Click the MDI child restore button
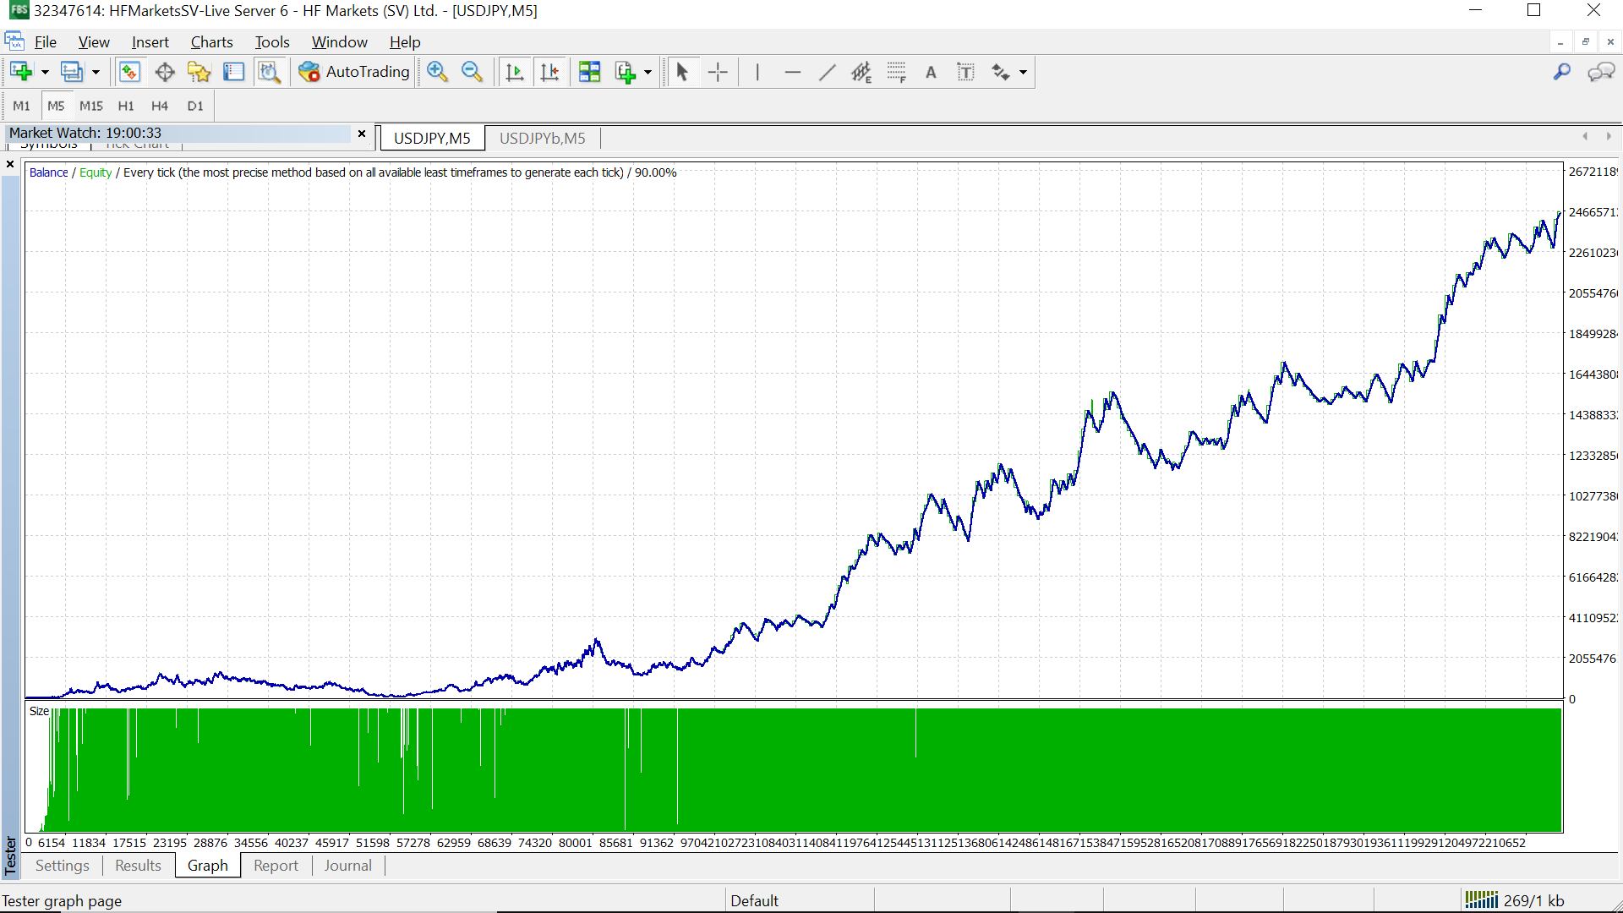 (1586, 42)
